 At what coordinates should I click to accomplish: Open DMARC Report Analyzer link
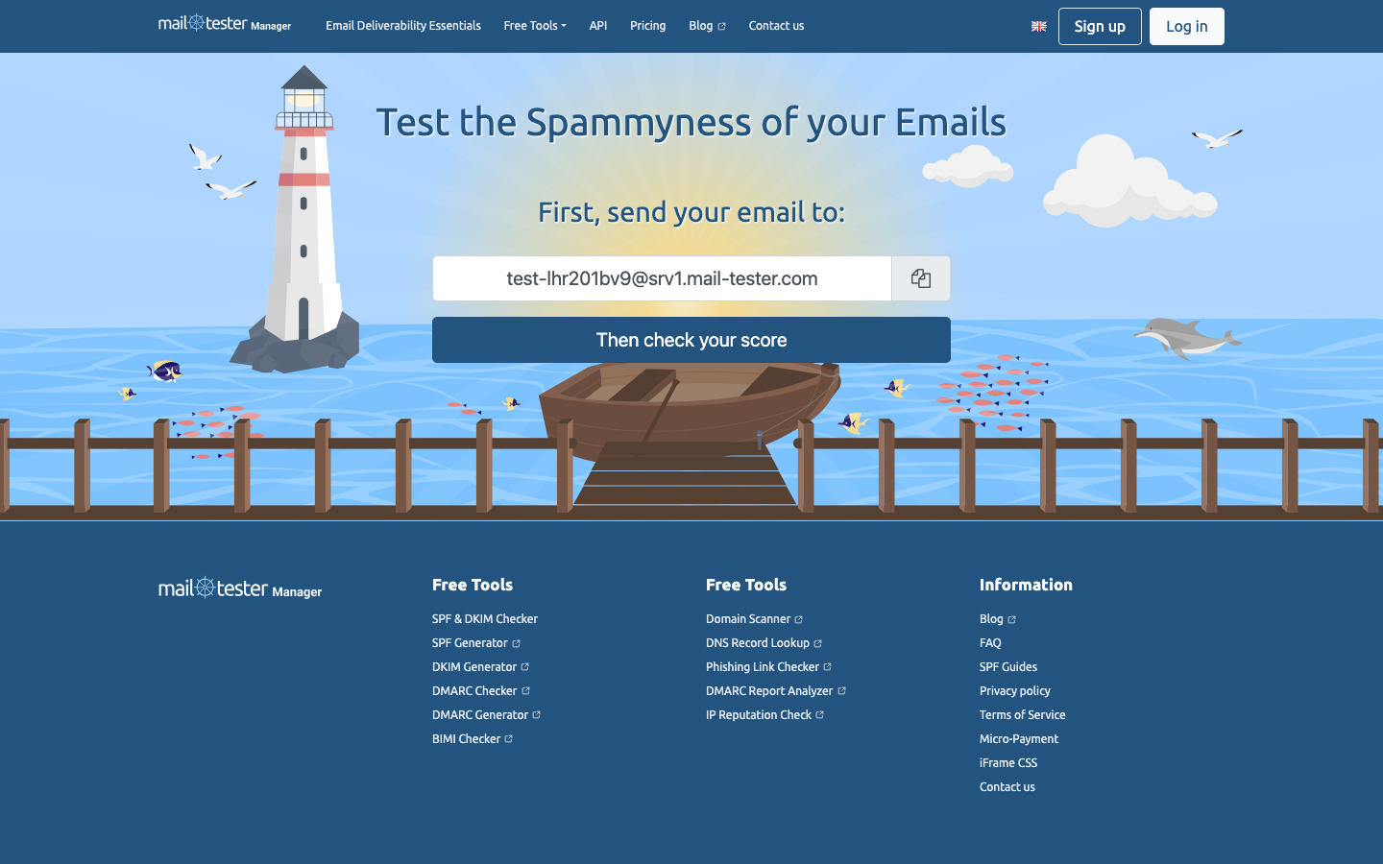(775, 691)
